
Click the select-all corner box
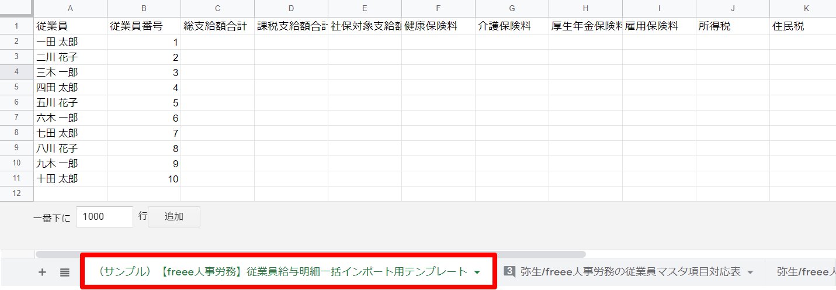coord(16,8)
